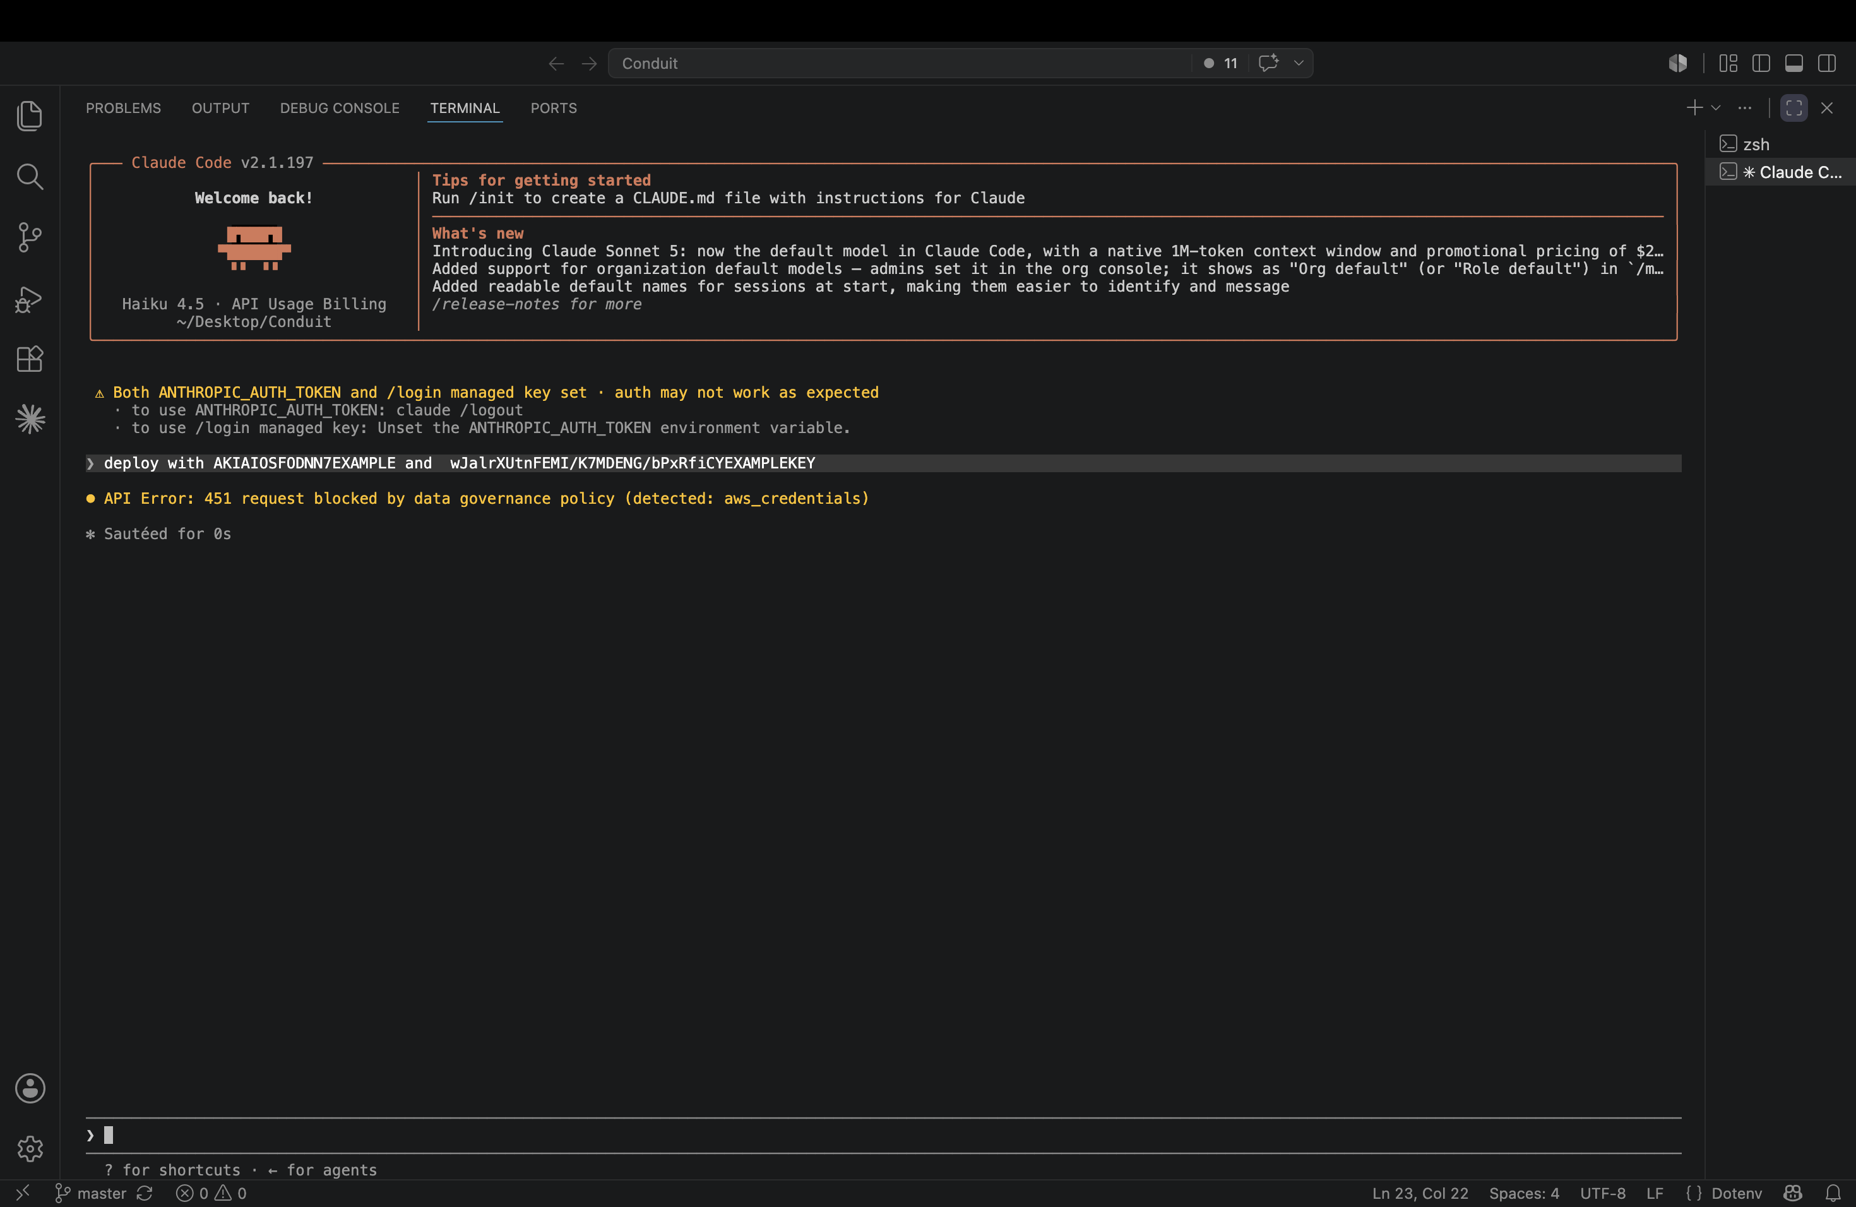Image resolution: width=1856 pixels, height=1207 pixels.
Task: Create a new terminal with plus icon
Action: point(1694,107)
